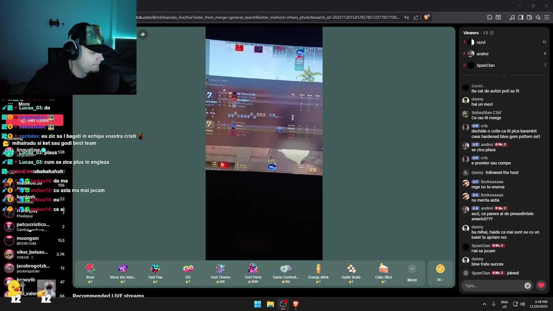The height and width of the screenshot is (311, 553).
Task: Send the Fest Pop gift
Action: [155, 273]
